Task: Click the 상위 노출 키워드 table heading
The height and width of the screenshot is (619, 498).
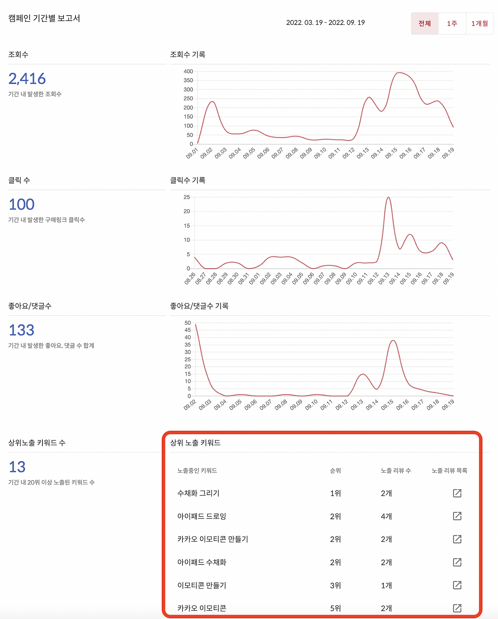Action: point(195,443)
